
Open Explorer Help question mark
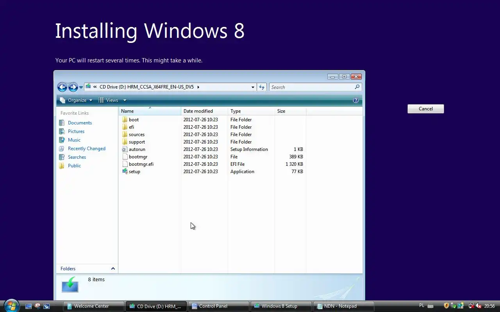tap(355, 100)
